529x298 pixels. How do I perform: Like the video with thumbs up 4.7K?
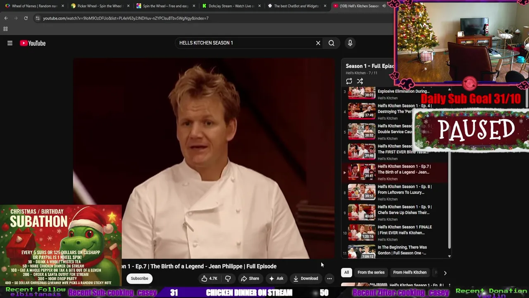(x=209, y=279)
